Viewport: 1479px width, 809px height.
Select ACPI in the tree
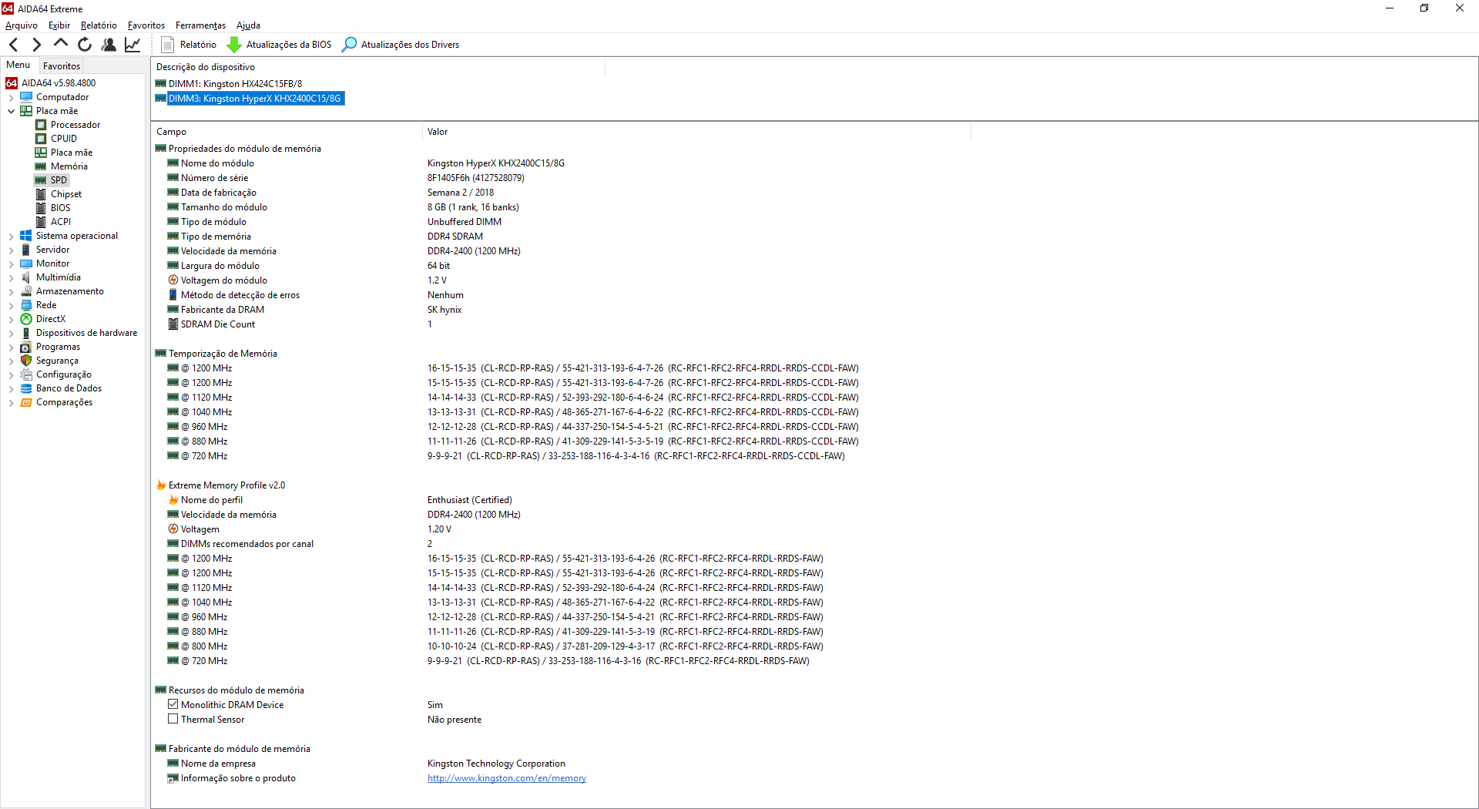click(61, 222)
